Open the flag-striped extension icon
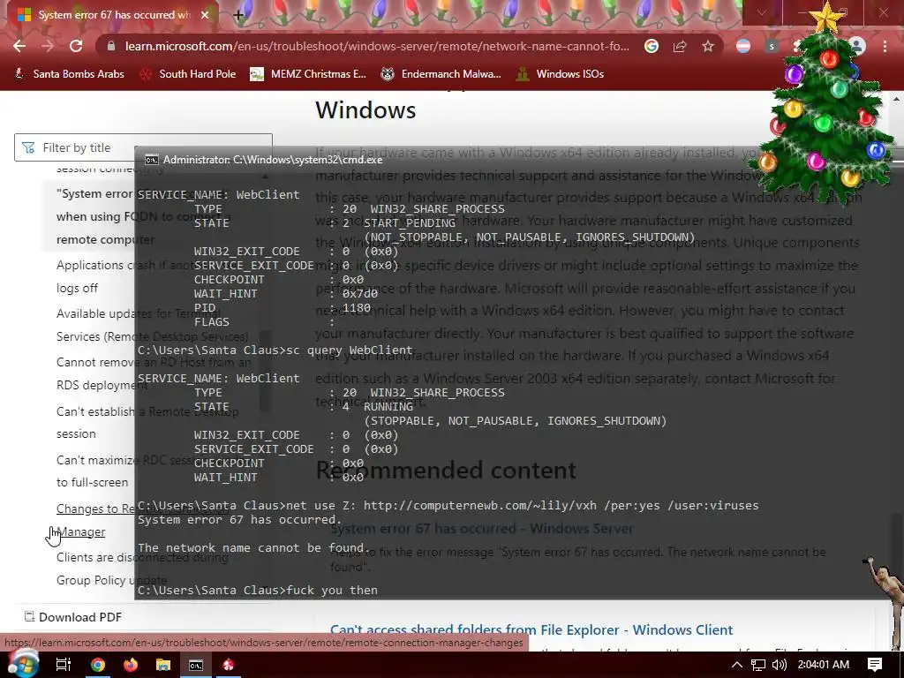This screenshot has width=904, height=678. coord(743,46)
